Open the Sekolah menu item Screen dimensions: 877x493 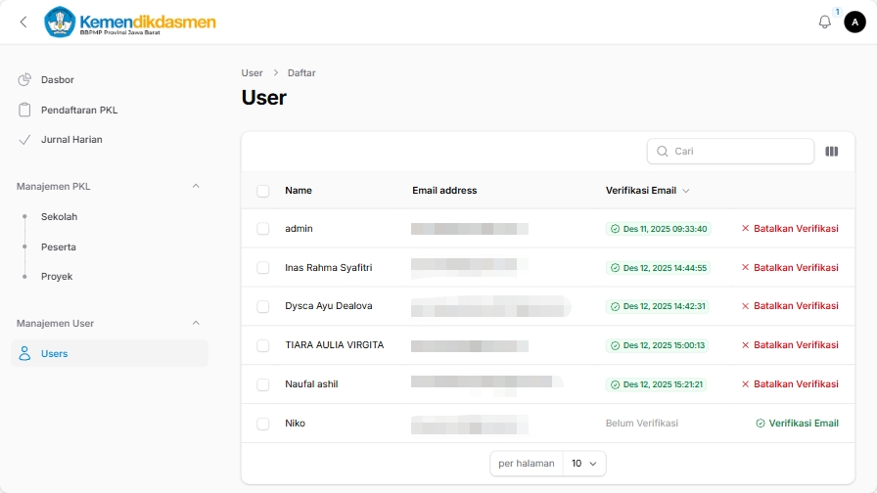59,216
